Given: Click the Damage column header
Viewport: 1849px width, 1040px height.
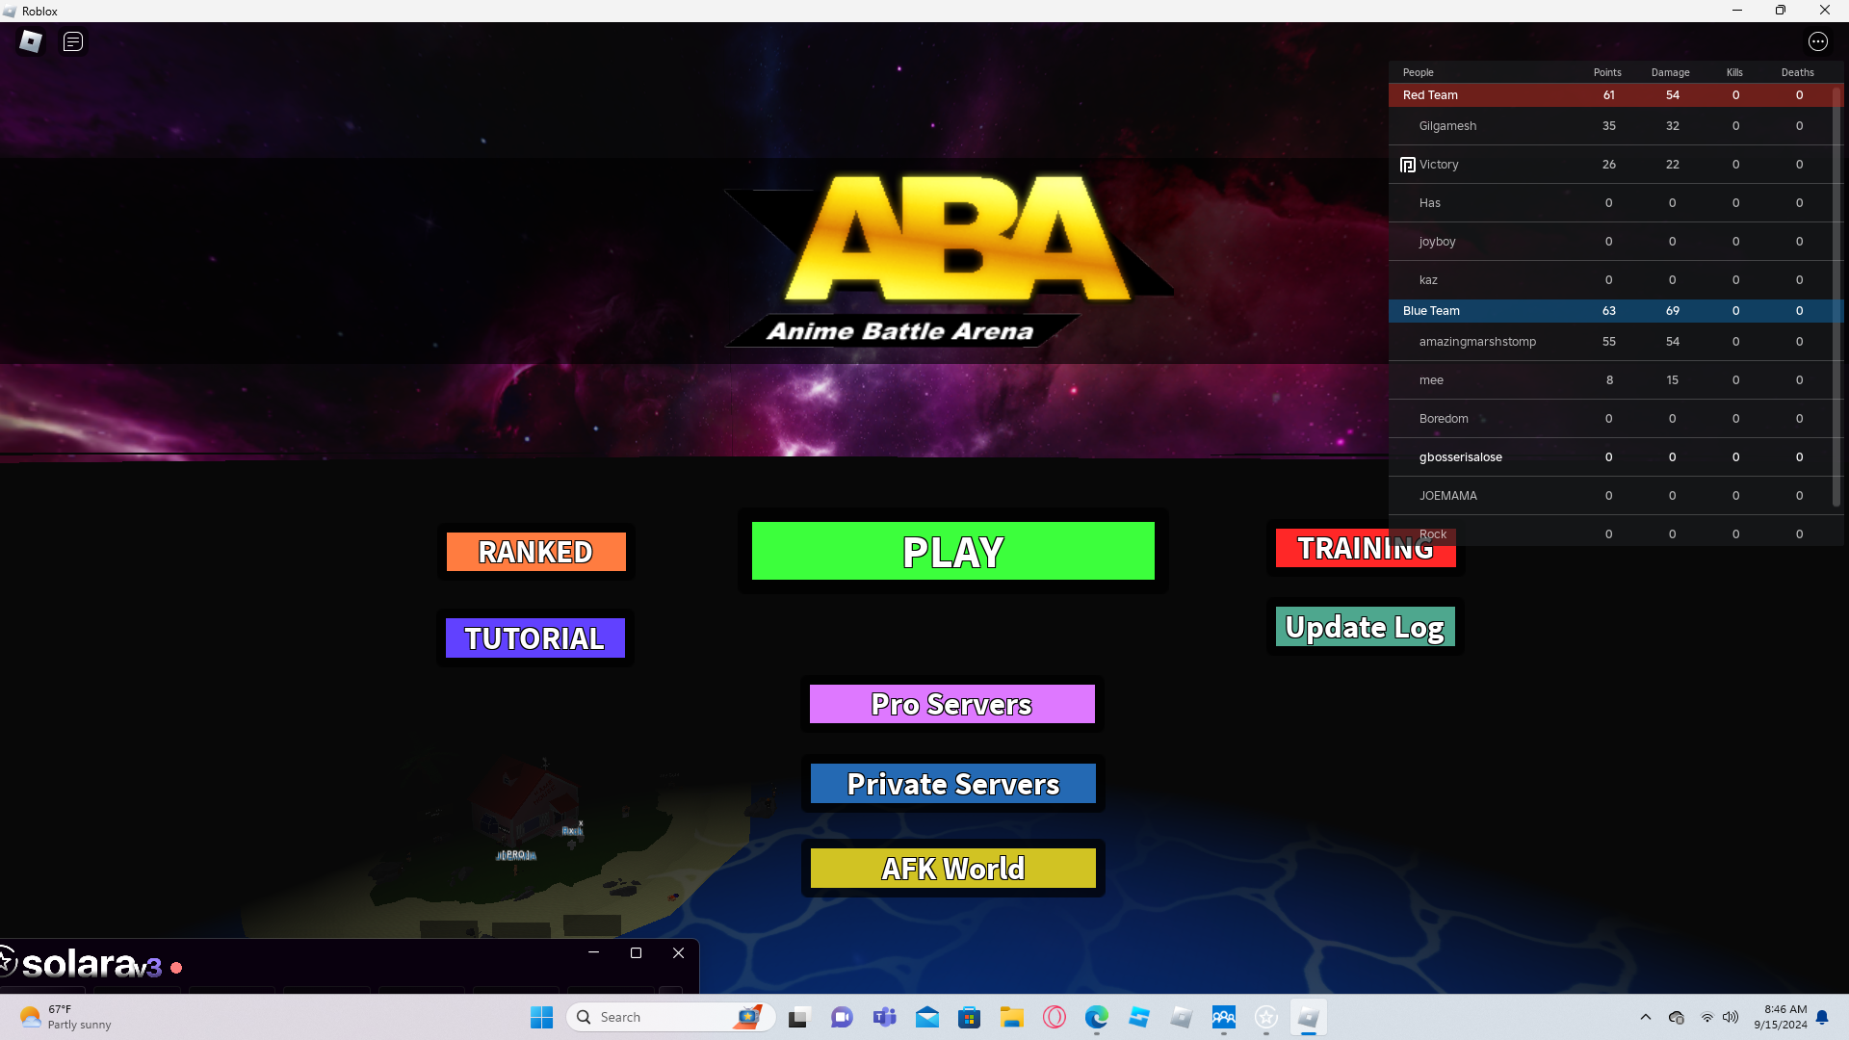Looking at the screenshot, I should (1671, 72).
